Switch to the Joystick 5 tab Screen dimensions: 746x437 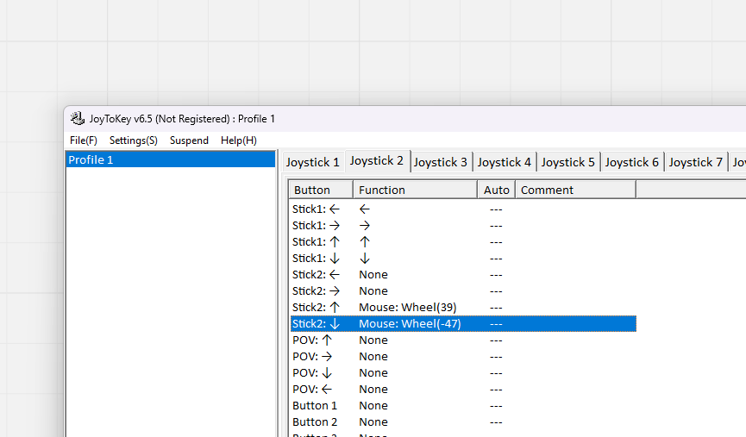567,162
